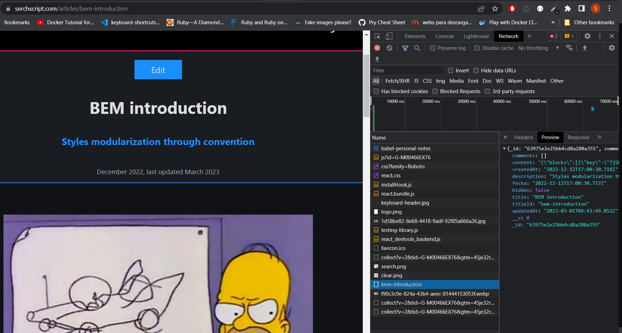Select keyboard-header.jpg request row

coord(435,203)
